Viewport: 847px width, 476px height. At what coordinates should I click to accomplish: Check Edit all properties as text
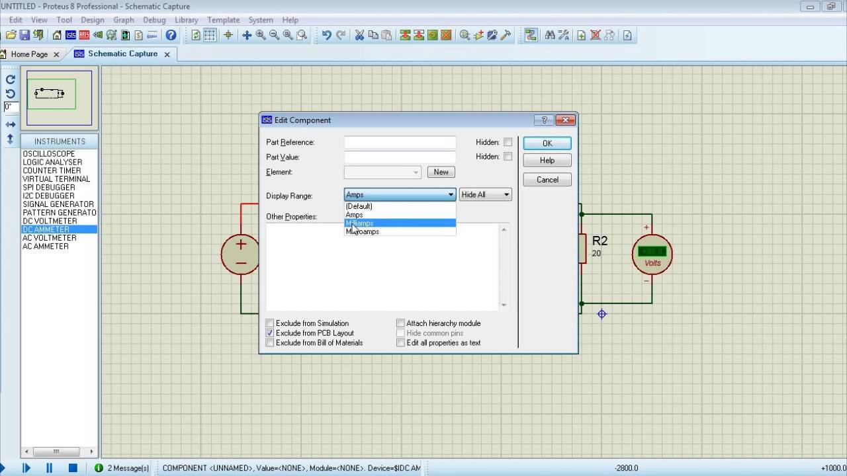[400, 343]
